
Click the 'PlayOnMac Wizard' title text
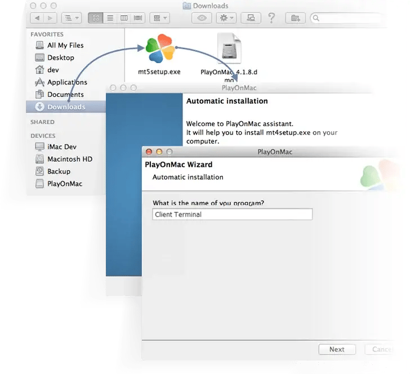click(x=179, y=164)
